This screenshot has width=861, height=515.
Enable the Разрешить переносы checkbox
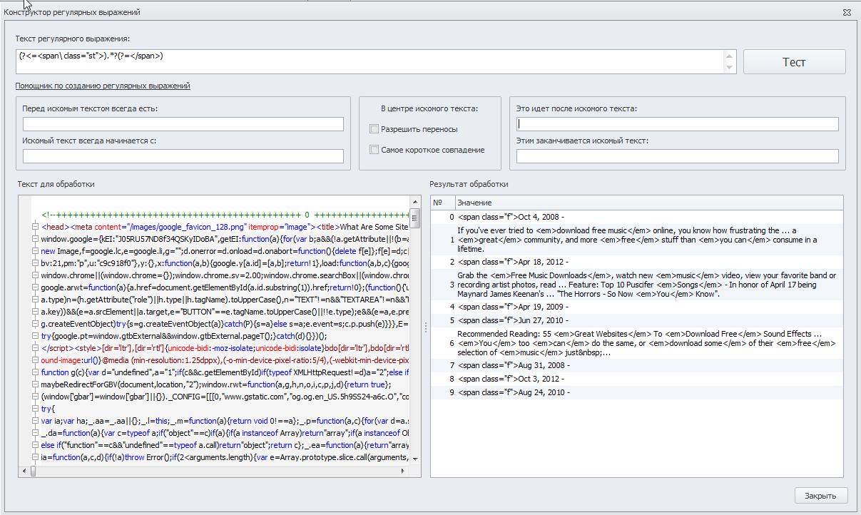[375, 129]
